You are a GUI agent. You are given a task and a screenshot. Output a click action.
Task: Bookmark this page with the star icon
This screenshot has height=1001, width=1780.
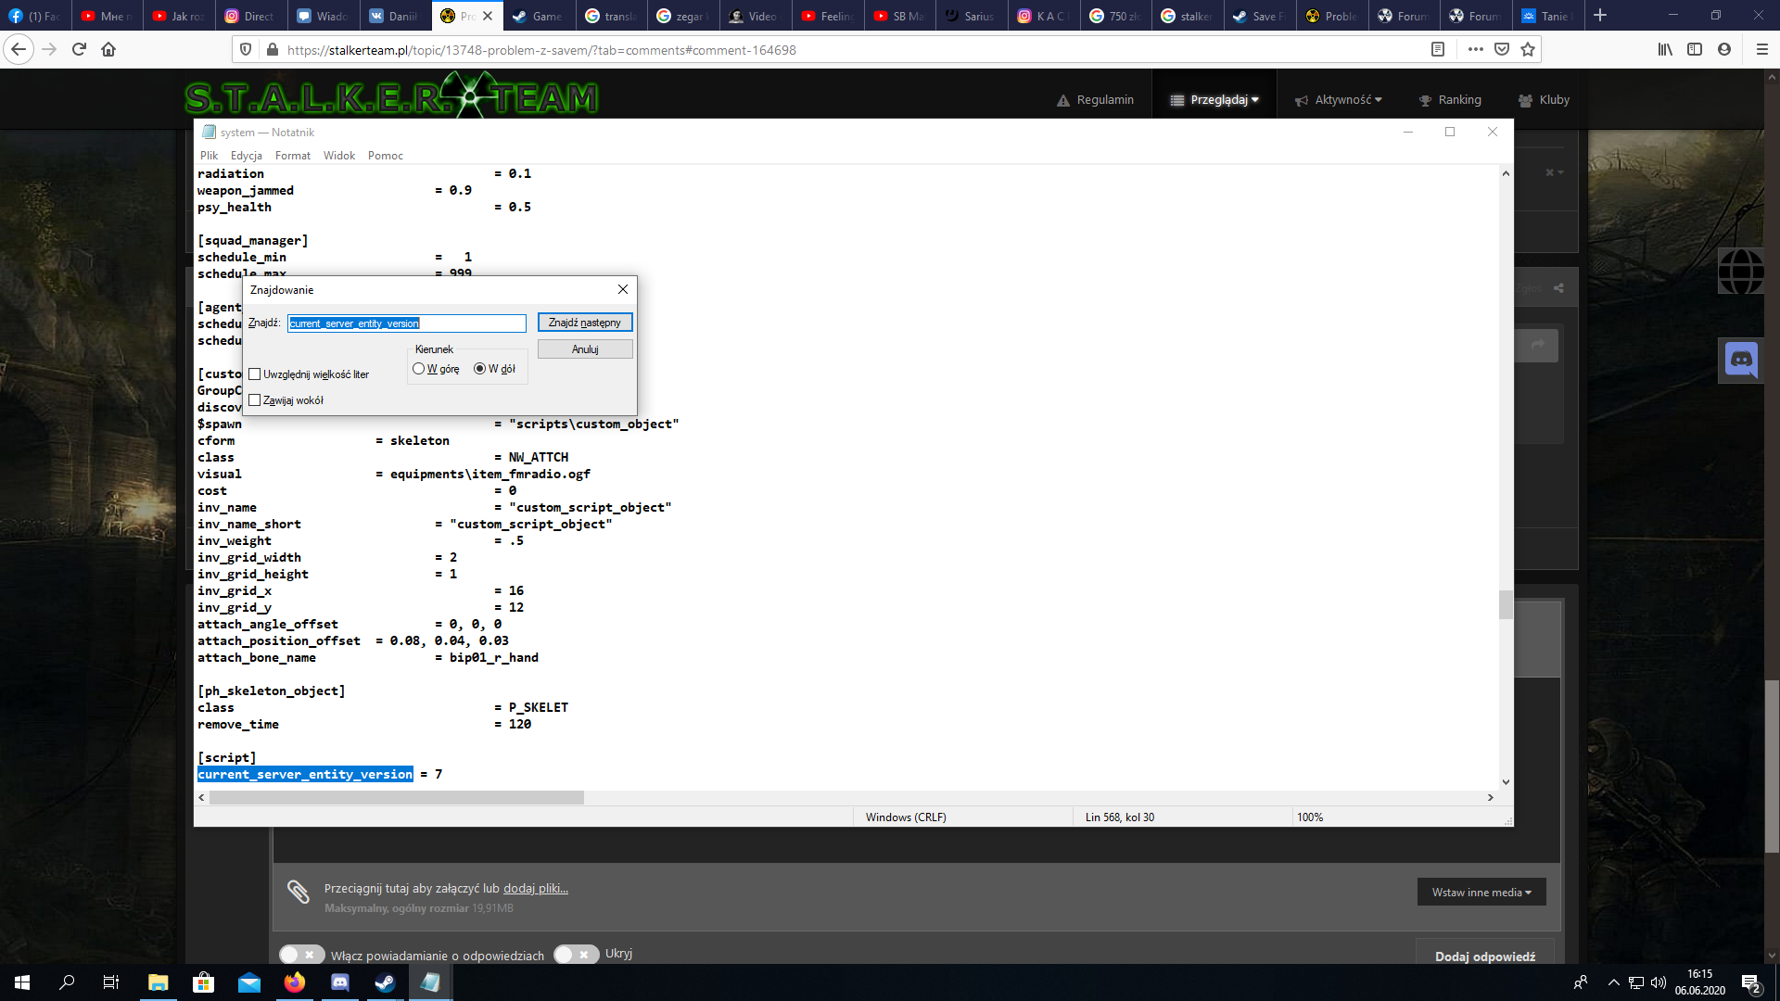click(x=1528, y=49)
